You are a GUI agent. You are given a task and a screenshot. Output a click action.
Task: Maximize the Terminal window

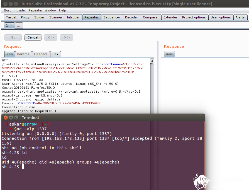click(x=16, y=117)
